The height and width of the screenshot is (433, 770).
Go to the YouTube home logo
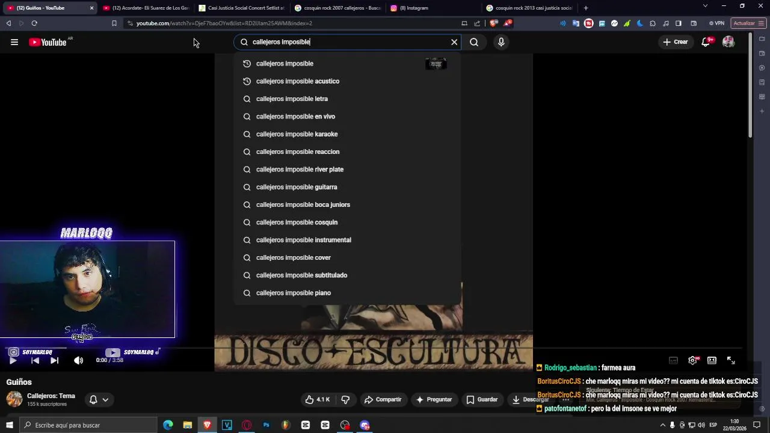(48, 42)
